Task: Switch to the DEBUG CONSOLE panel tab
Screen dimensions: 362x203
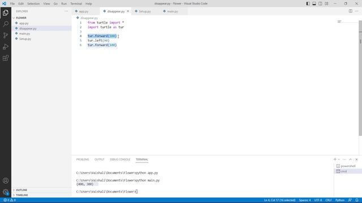Action: (x=120, y=159)
